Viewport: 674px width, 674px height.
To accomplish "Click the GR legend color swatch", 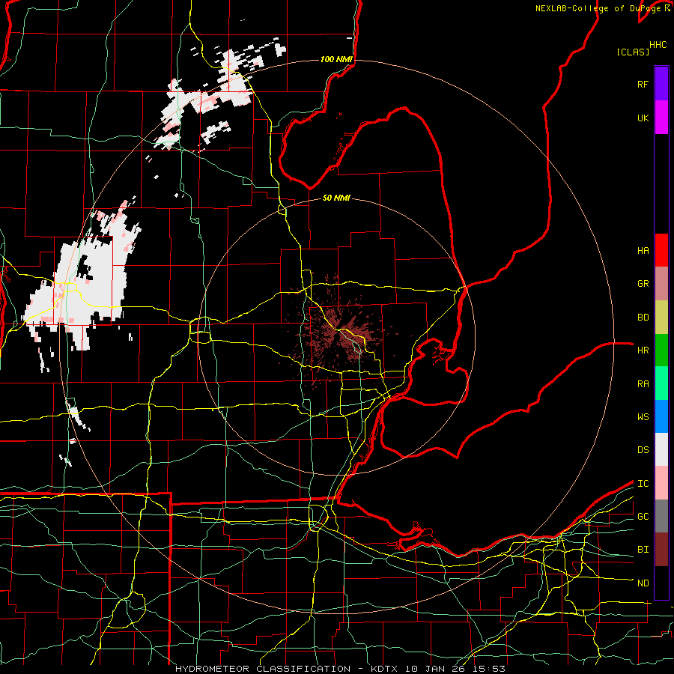I will tap(661, 284).
